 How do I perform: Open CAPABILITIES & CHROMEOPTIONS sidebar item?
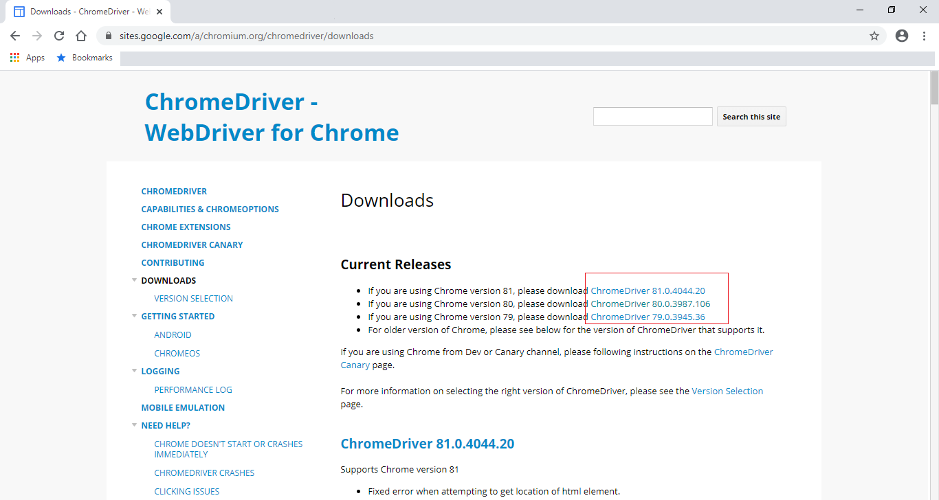[210, 209]
